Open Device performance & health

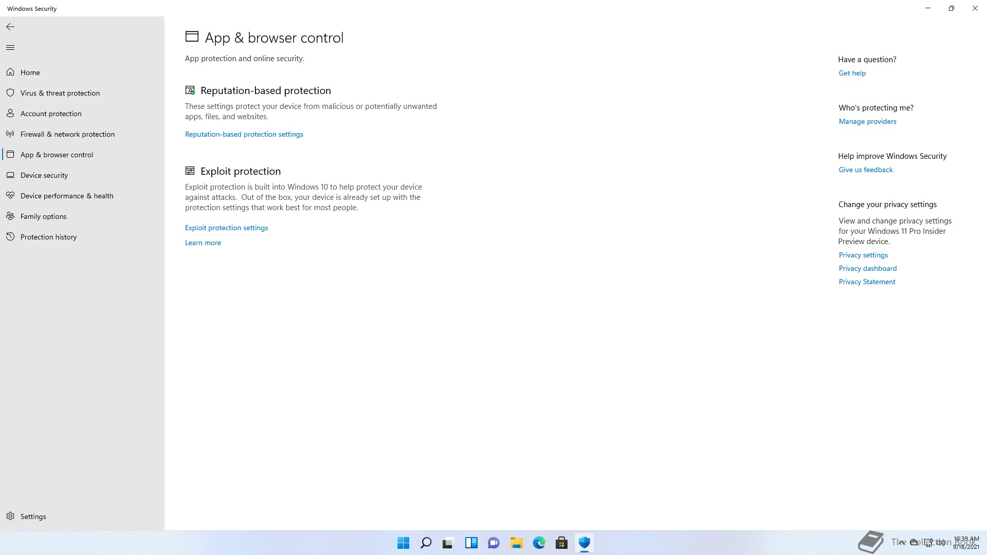[82, 196]
